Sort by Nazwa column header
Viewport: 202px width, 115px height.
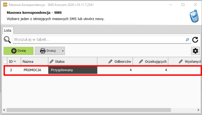[x=34, y=61]
